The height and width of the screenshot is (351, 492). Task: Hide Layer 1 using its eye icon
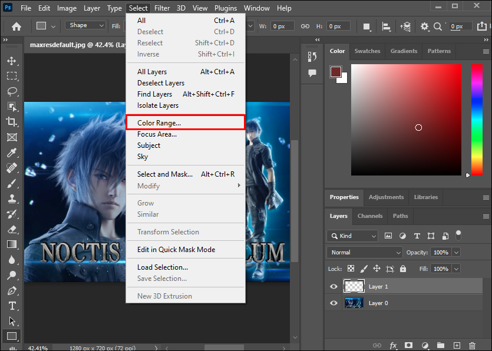[x=334, y=287]
